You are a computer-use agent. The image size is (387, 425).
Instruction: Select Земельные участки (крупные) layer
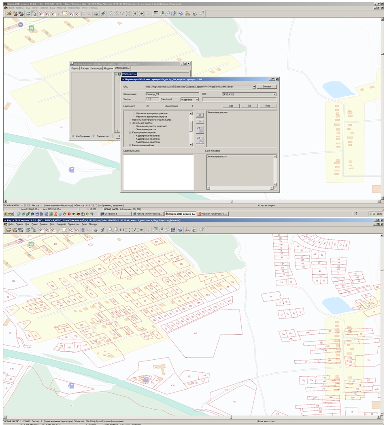point(151,126)
